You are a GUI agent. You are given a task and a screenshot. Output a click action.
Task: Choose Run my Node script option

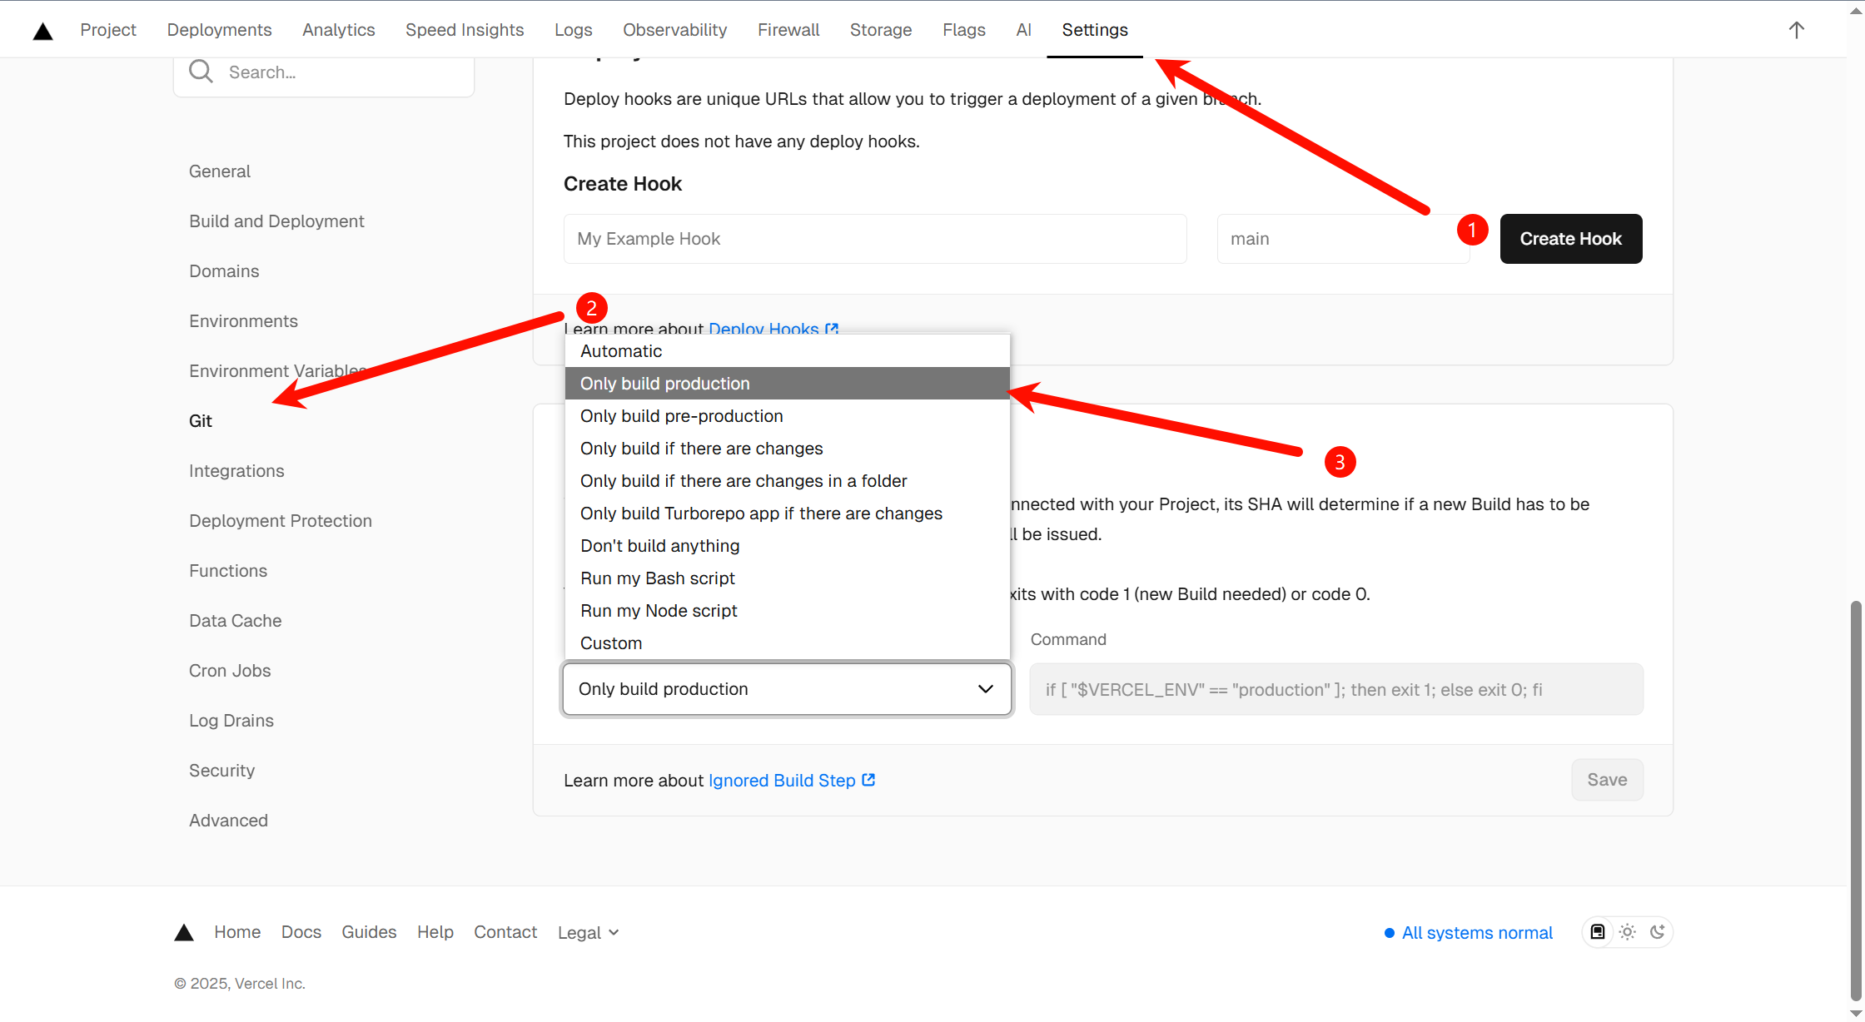pos(788,611)
